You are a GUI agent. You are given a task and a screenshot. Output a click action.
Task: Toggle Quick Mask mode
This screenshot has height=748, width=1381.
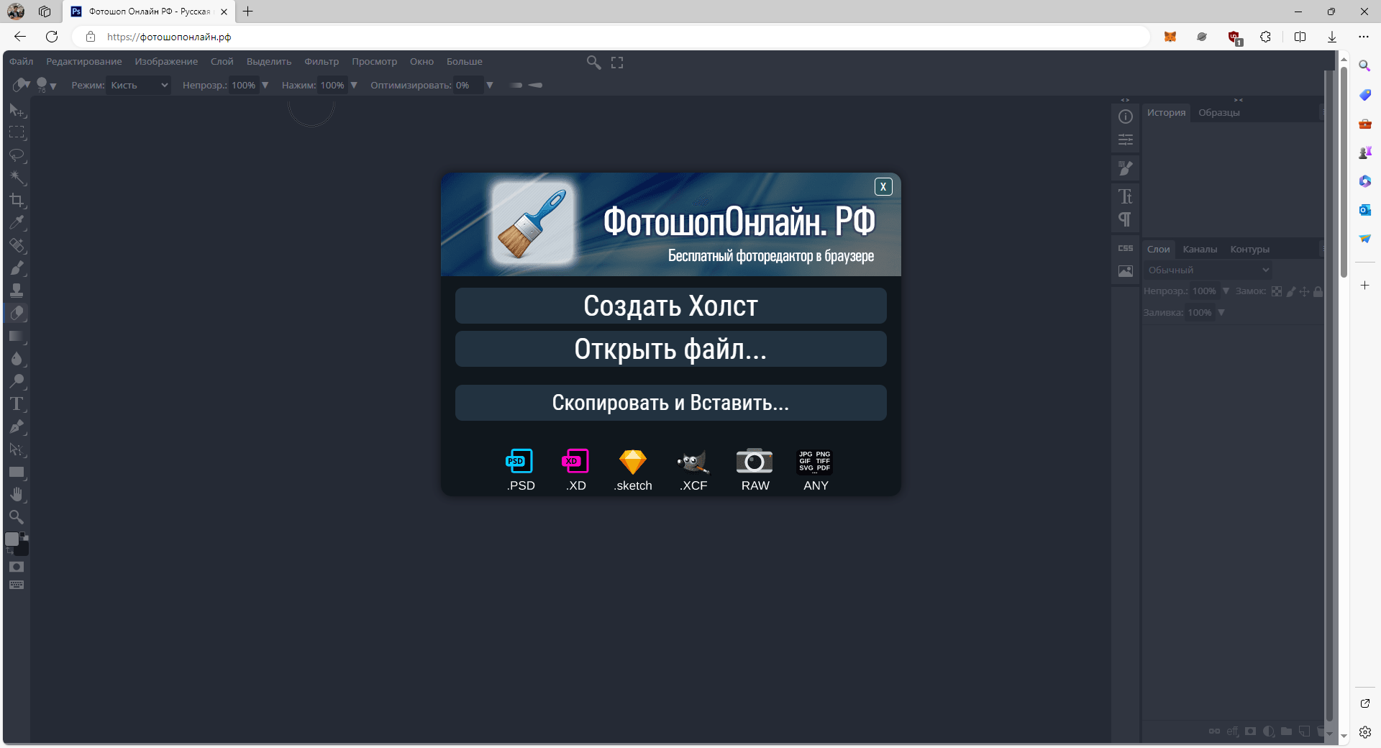point(17,567)
